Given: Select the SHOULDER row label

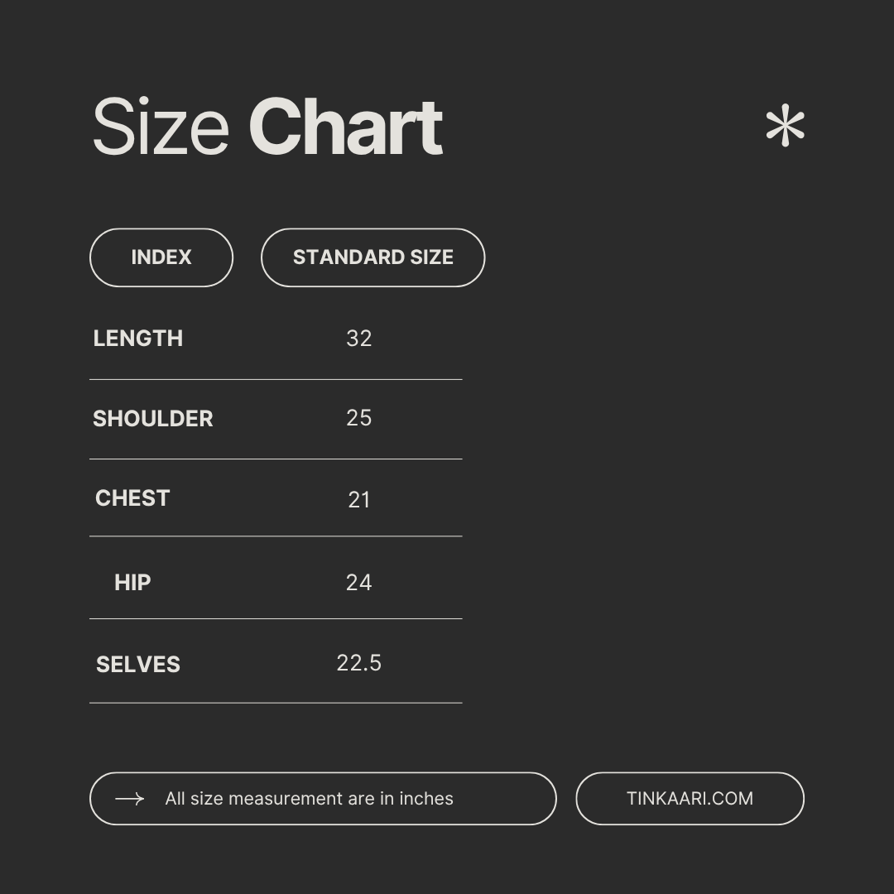Looking at the screenshot, I should (x=153, y=419).
